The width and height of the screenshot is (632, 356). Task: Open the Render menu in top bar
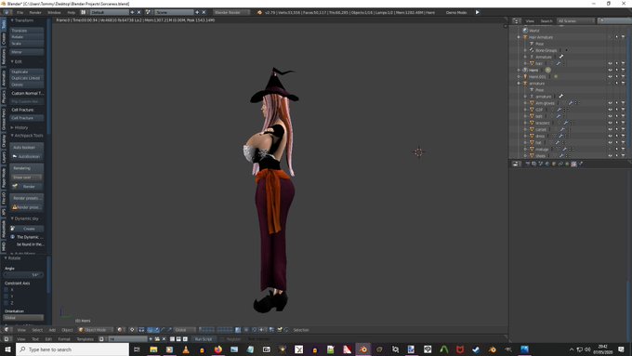35,12
